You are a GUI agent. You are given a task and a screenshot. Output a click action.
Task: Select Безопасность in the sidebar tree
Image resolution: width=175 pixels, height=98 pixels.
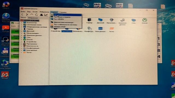click(x=32, y=46)
